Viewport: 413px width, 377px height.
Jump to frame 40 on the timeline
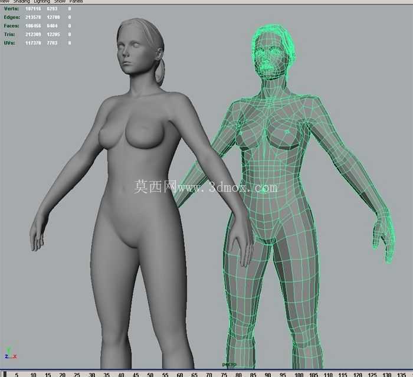point(121,375)
